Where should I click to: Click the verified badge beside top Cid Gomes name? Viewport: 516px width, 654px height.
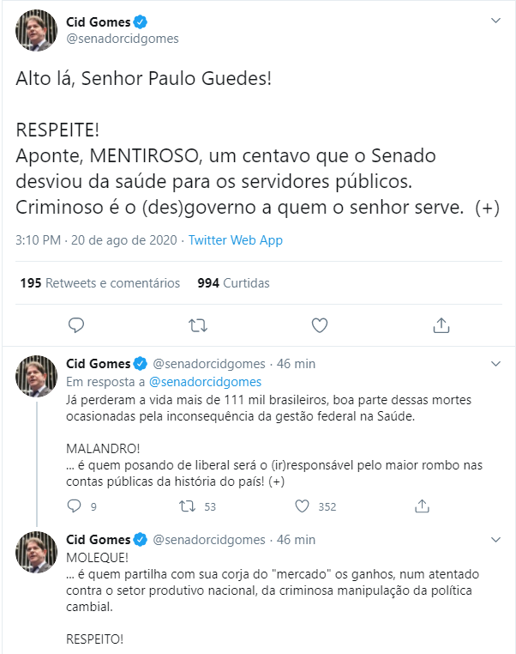tap(141, 21)
